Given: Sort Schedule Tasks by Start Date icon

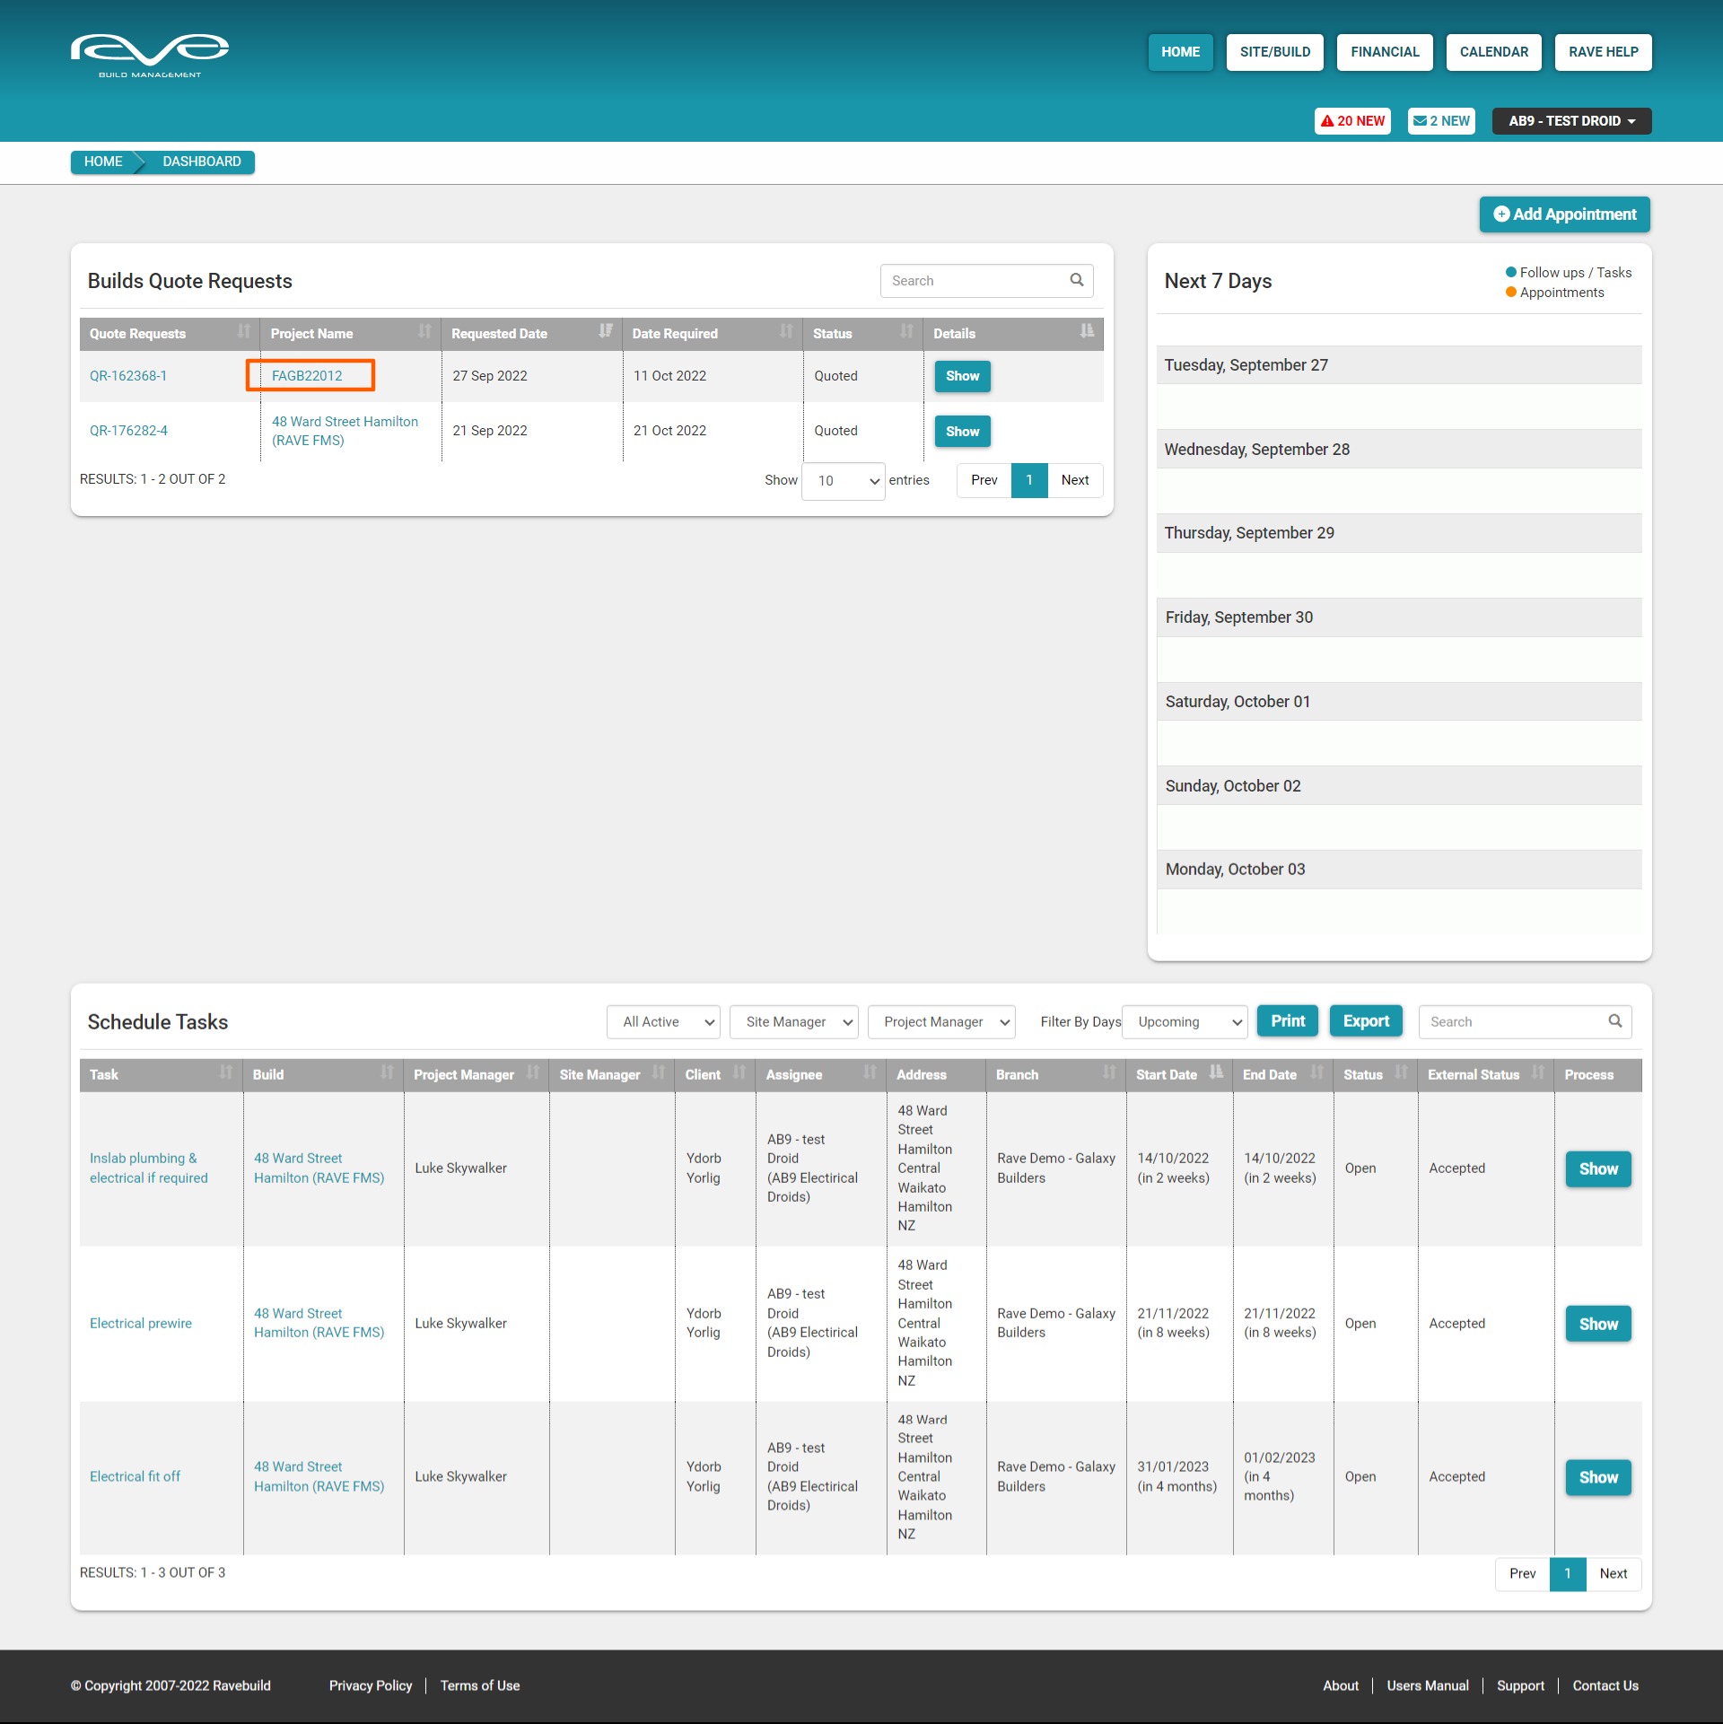Looking at the screenshot, I should coord(1216,1073).
